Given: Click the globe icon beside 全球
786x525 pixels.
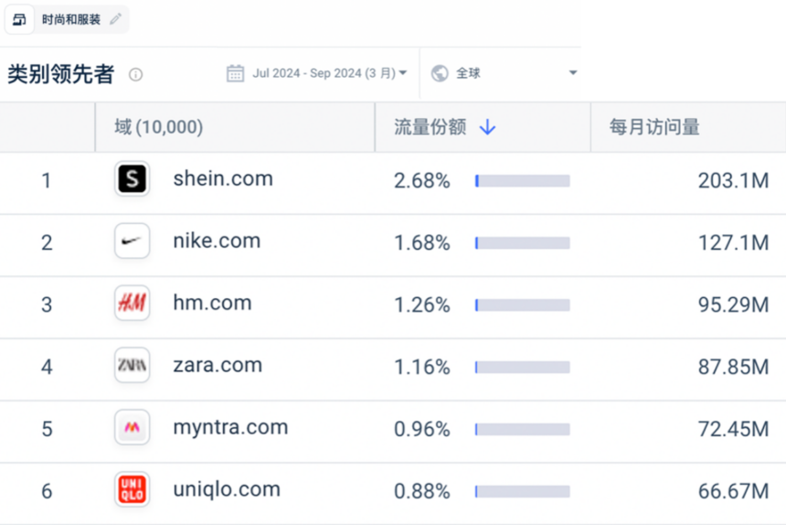Looking at the screenshot, I should click(x=440, y=73).
